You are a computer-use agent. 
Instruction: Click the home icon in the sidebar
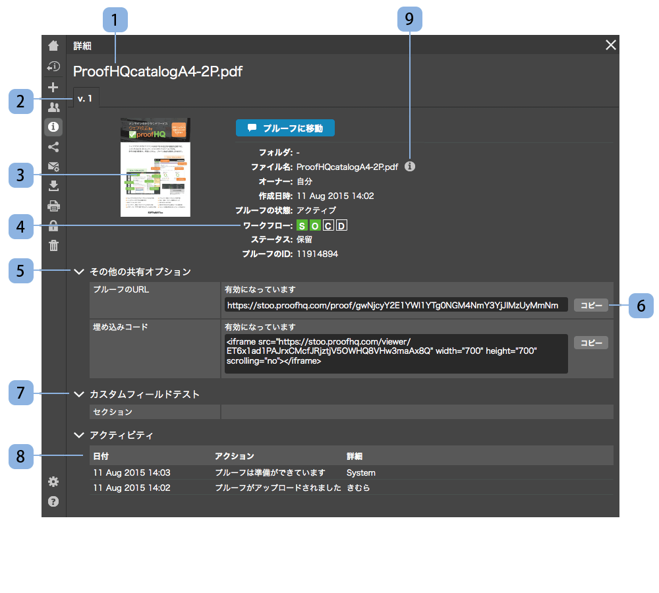53,45
